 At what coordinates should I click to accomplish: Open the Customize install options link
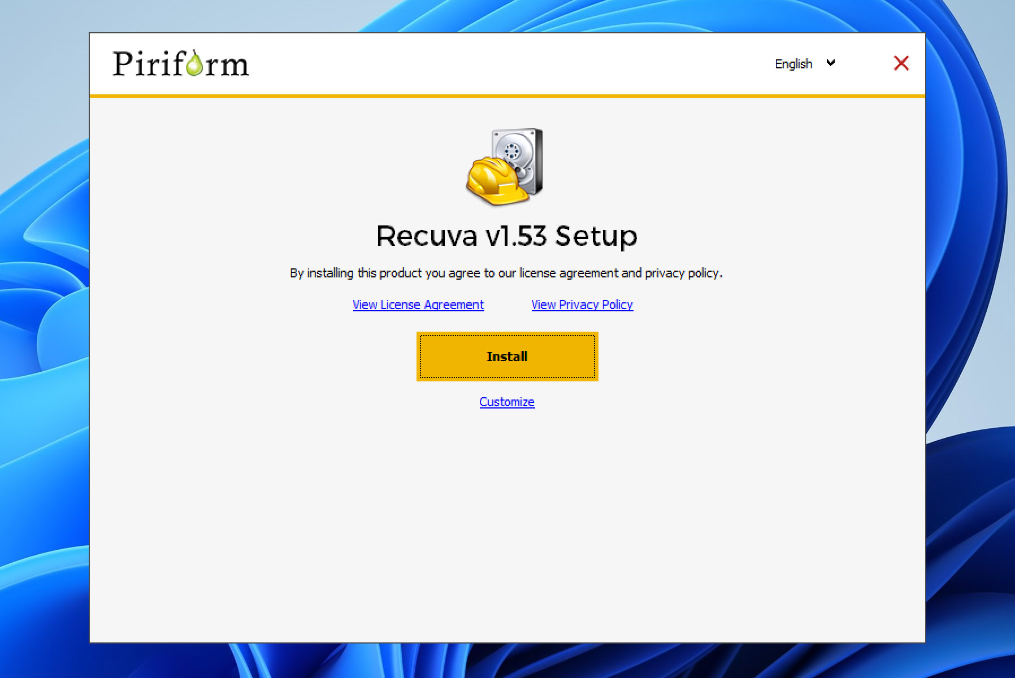[507, 402]
